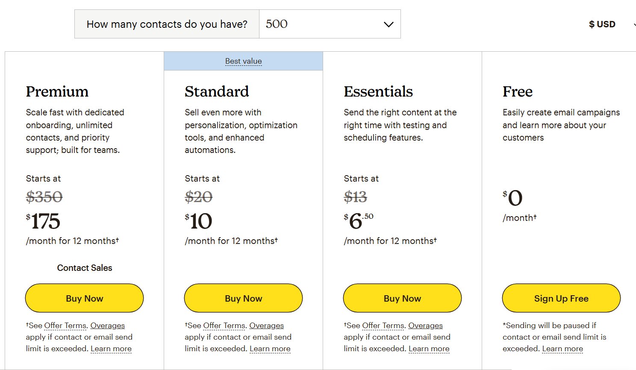Image resolution: width=636 pixels, height=370 pixels.
Task: Open the contacts count dropdown
Action: click(329, 24)
